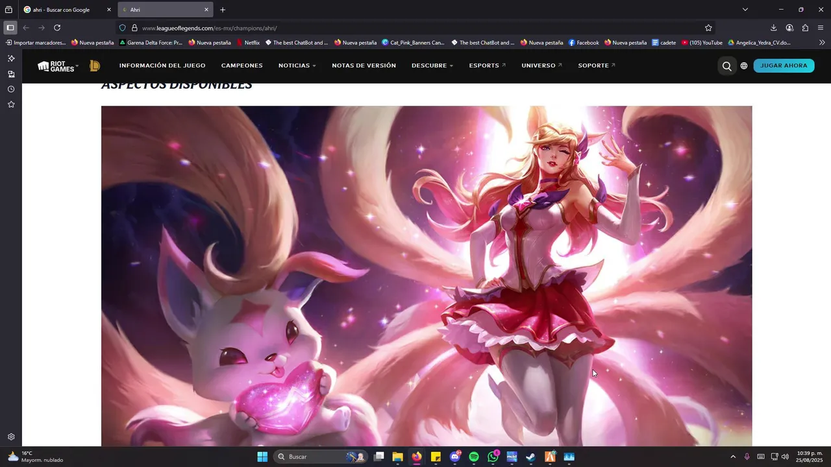Image resolution: width=831 pixels, height=467 pixels.
Task: Open Task View on taskbar
Action: tap(379, 457)
